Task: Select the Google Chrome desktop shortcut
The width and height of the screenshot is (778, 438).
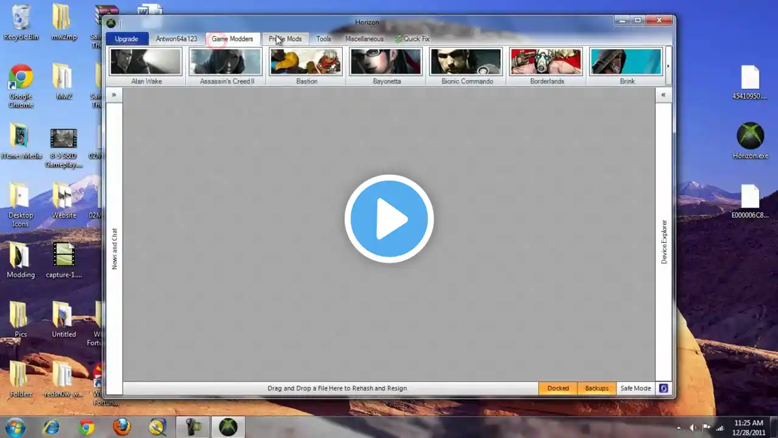Action: tap(21, 86)
